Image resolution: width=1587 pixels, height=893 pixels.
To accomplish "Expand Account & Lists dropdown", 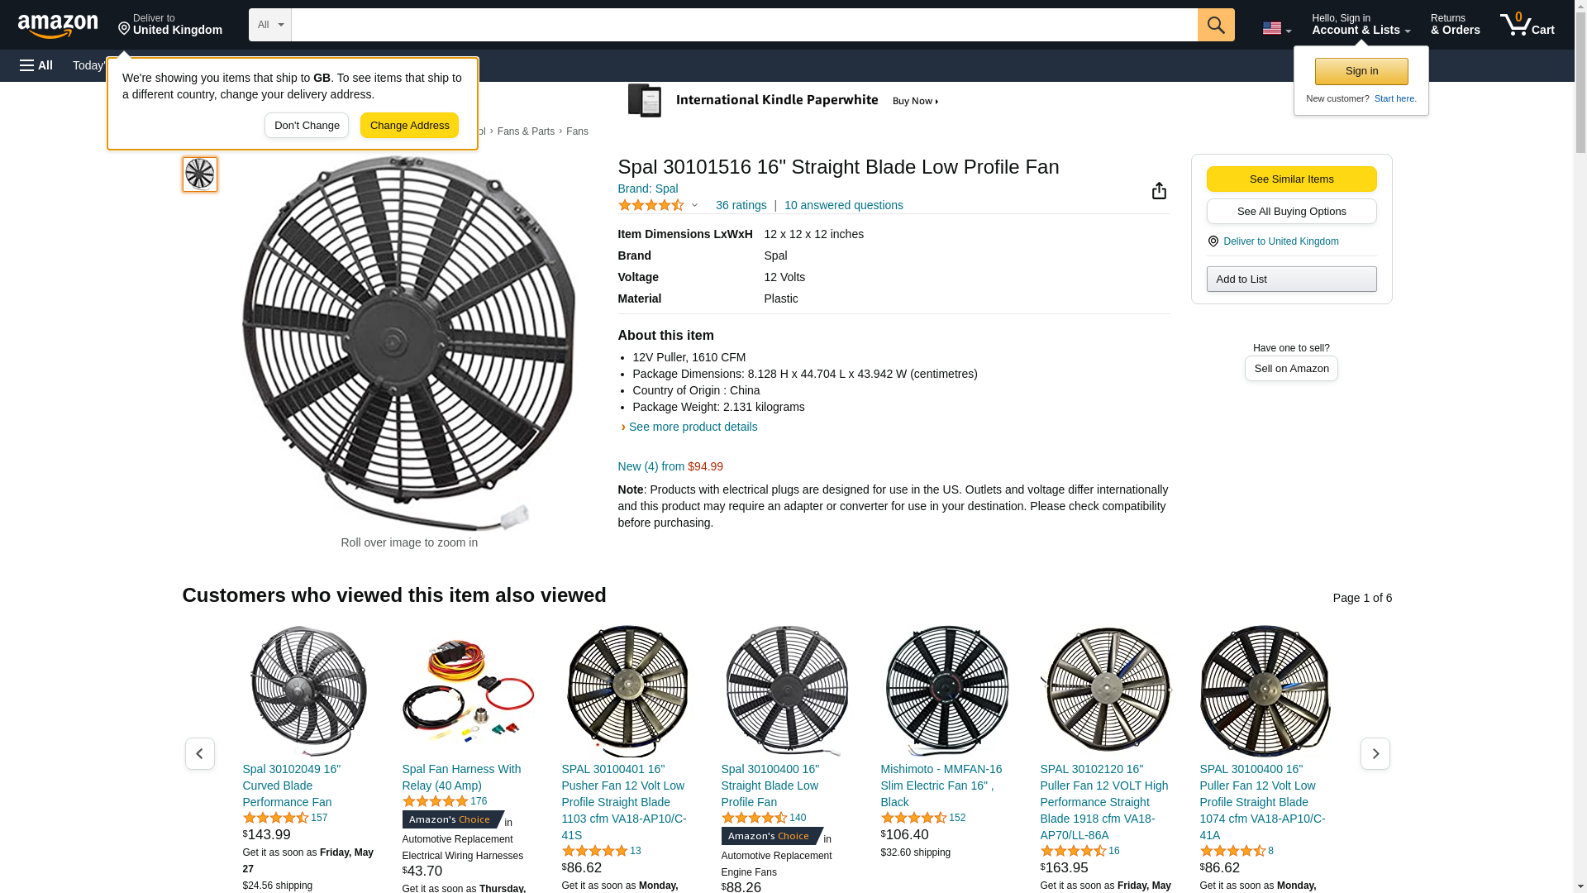I will point(1361,25).
